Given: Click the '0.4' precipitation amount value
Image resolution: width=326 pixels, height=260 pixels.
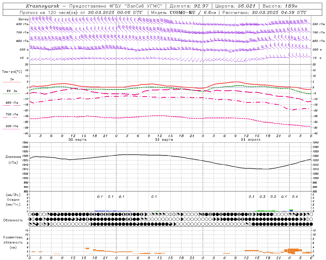Looking at the screenshot, I should (x=295, y=197).
